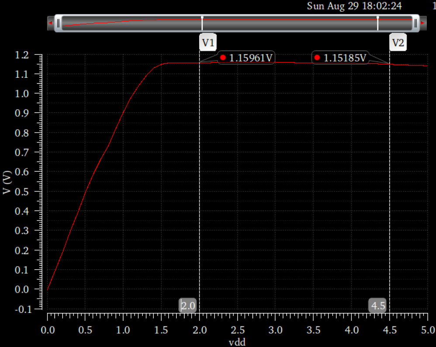Click the V (V) y-axis label

click(7, 183)
